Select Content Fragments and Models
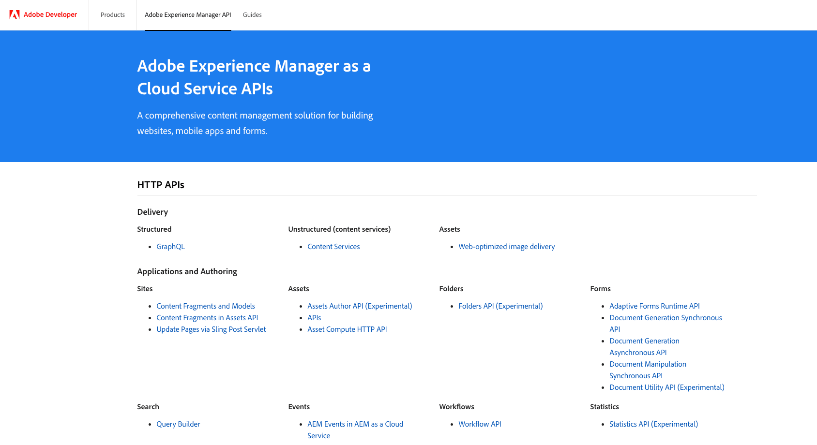Screen dimensions: 817x445 coord(206,306)
